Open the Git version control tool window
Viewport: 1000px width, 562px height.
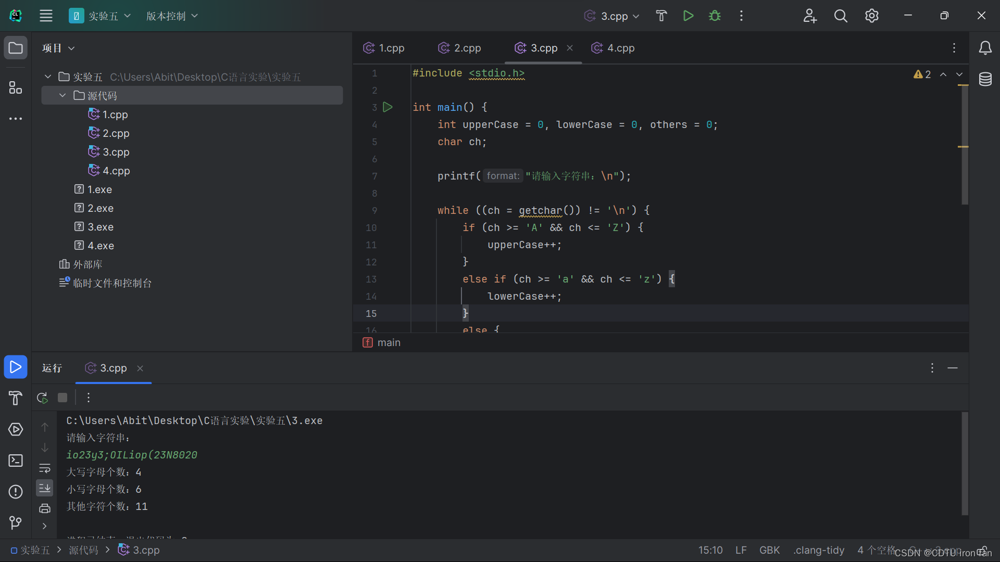point(16,522)
